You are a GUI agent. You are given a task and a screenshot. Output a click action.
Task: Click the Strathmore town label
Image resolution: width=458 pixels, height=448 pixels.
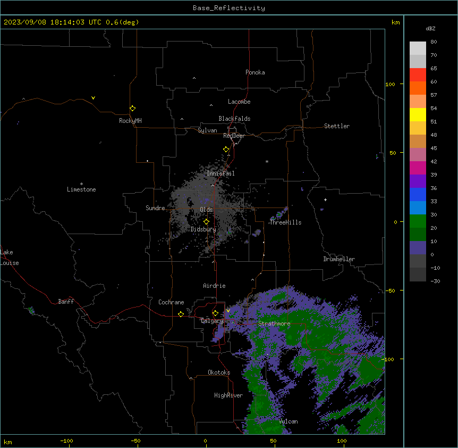tap(274, 323)
